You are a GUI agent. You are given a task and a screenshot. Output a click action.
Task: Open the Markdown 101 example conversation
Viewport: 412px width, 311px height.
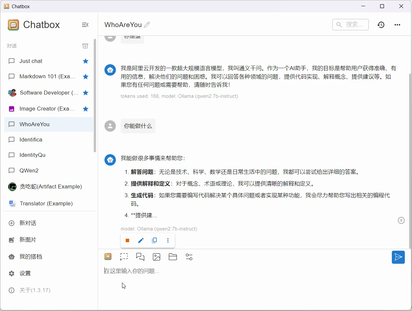48,77
